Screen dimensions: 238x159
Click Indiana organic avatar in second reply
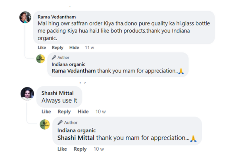tap(45, 124)
